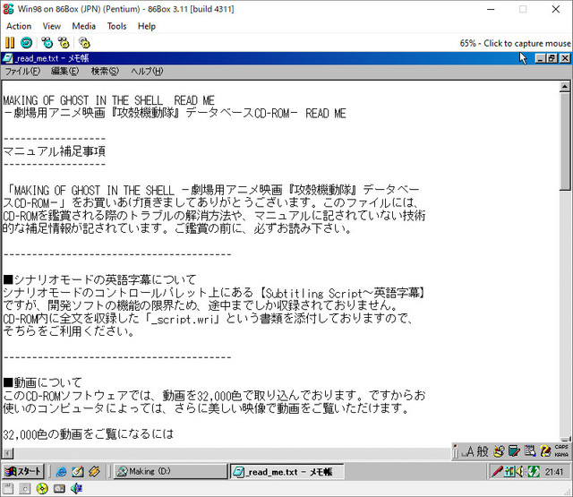Click the マニュアル補足事項 heading text
Viewport: 573px width, 497px height.
tap(54, 151)
